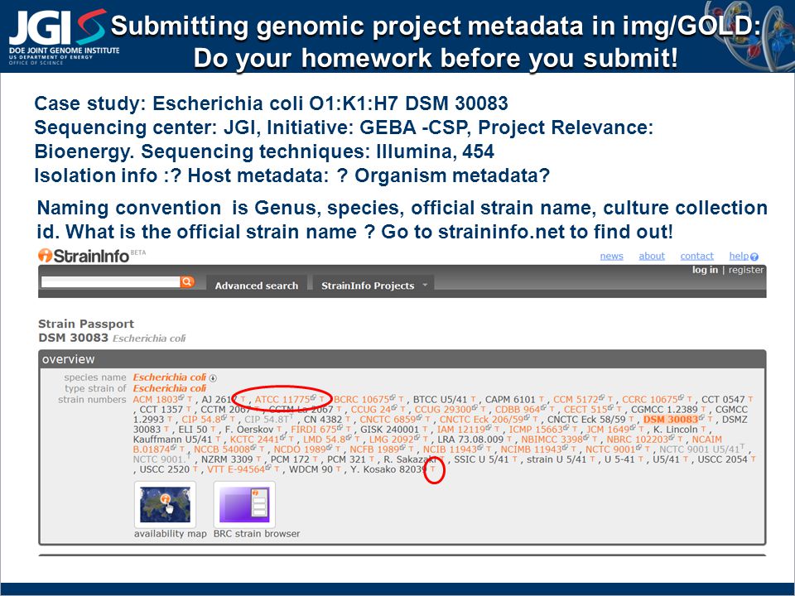
Task: Click IAM 12119 strain link
Action: coord(461,430)
